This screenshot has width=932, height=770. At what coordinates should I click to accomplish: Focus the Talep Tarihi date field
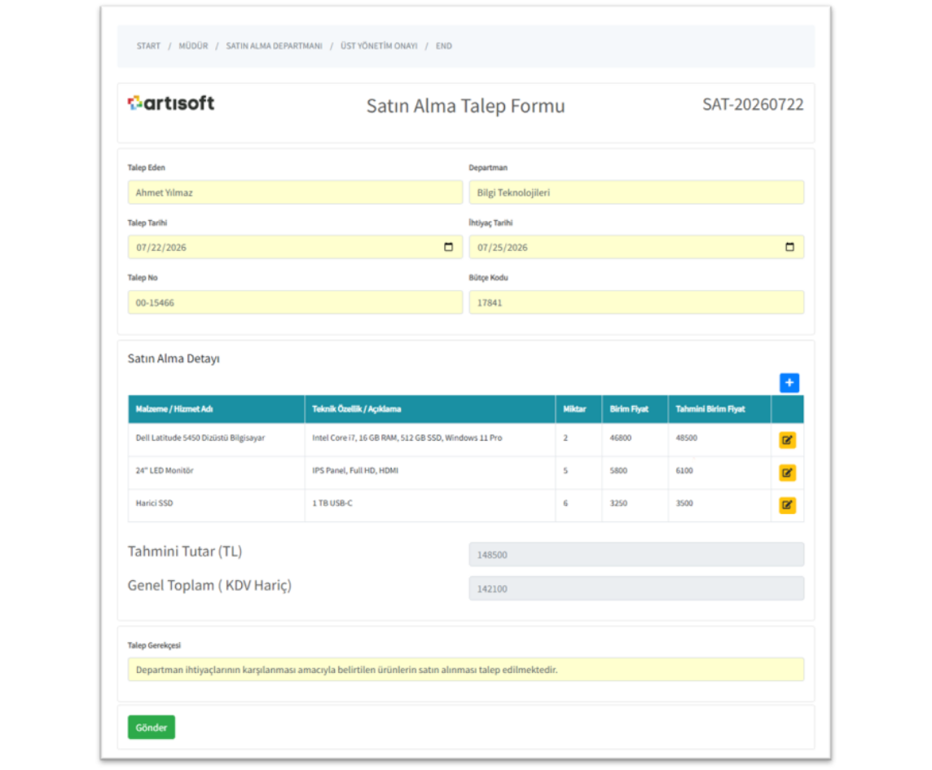(295, 248)
